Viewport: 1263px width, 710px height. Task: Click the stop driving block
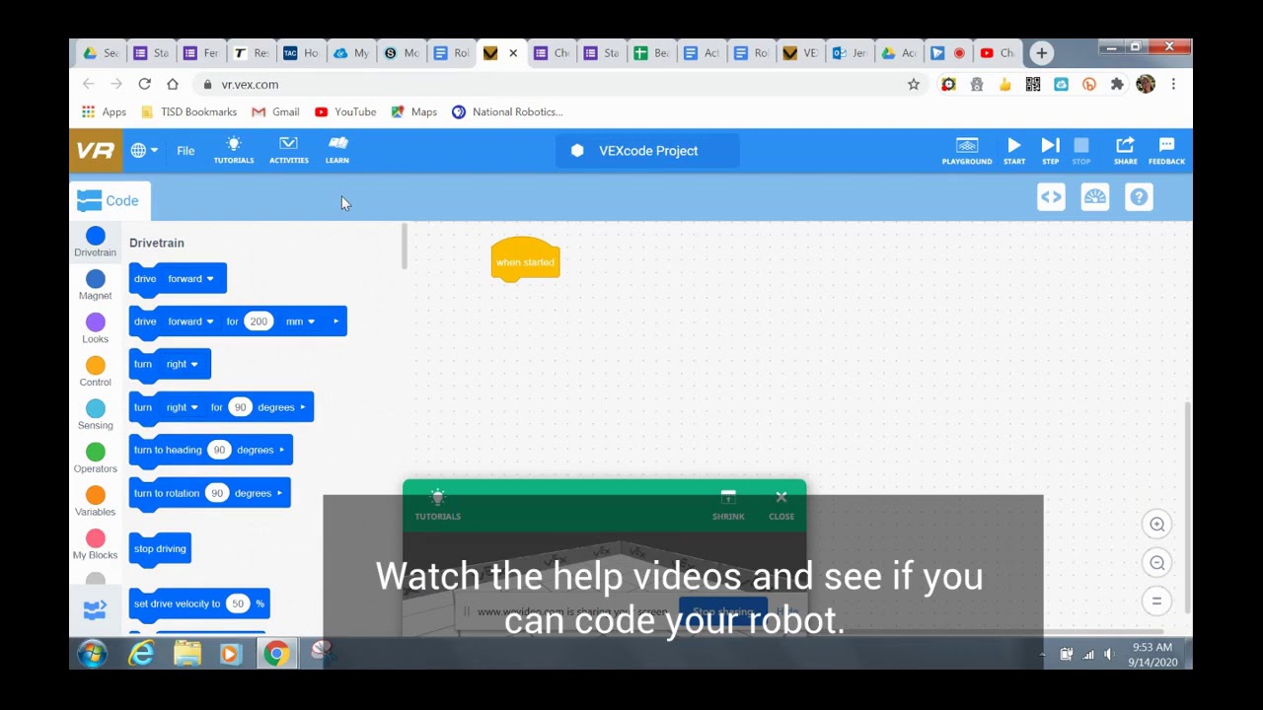click(160, 549)
